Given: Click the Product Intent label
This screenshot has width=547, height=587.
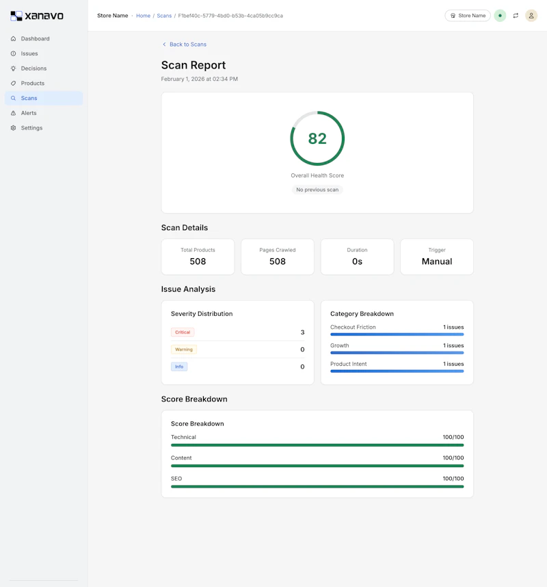Looking at the screenshot, I should 348,364.
